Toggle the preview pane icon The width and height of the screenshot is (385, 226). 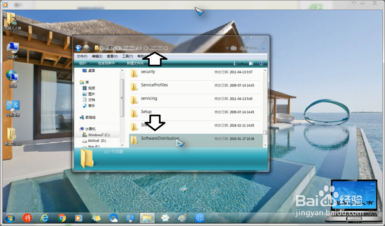tap(251, 63)
